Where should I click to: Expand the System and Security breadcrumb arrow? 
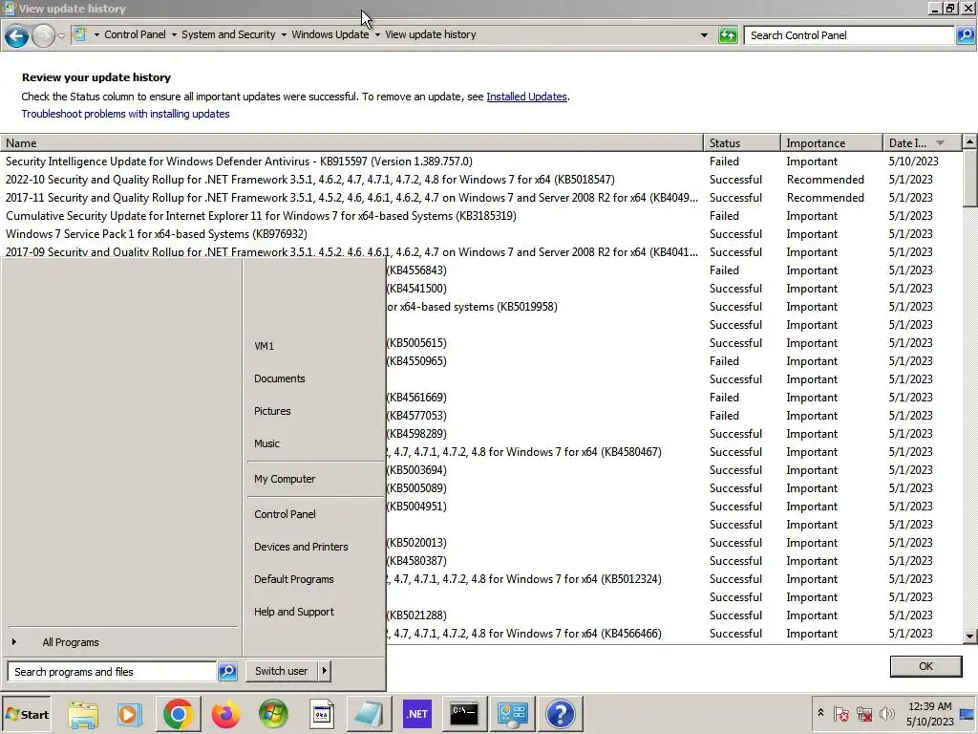pyautogui.click(x=283, y=35)
